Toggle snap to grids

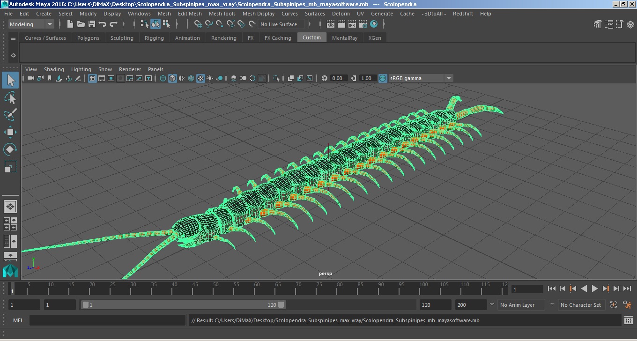198,24
